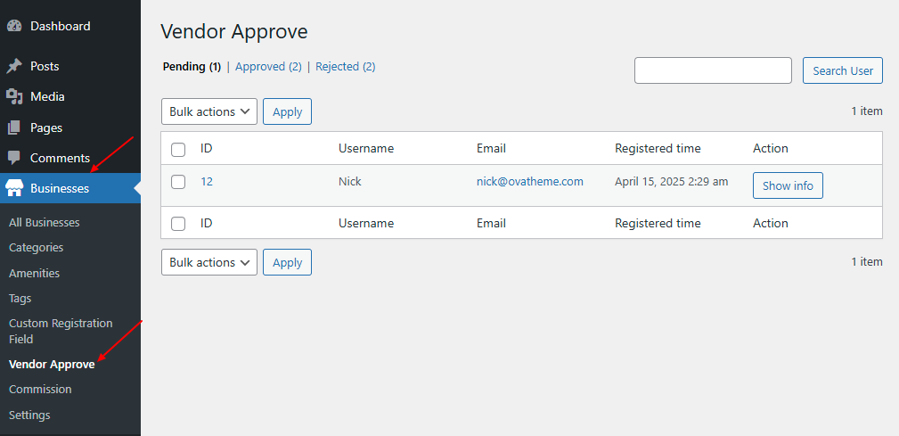Open the top Bulk actions dropdown

click(209, 111)
